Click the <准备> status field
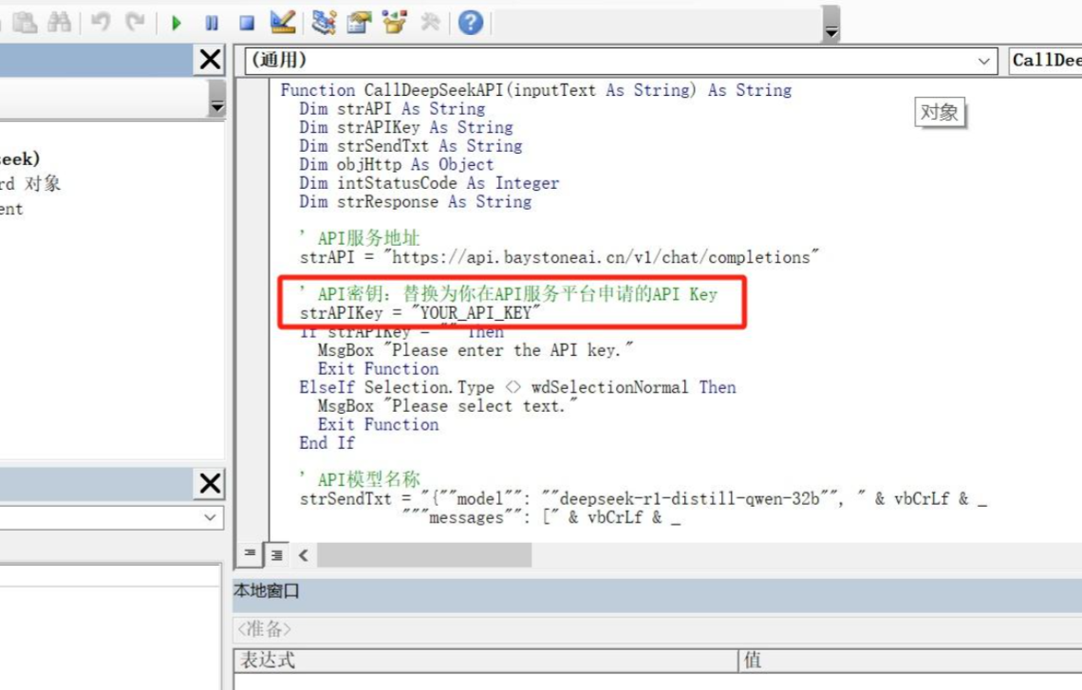The width and height of the screenshot is (1082, 690). (x=264, y=628)
